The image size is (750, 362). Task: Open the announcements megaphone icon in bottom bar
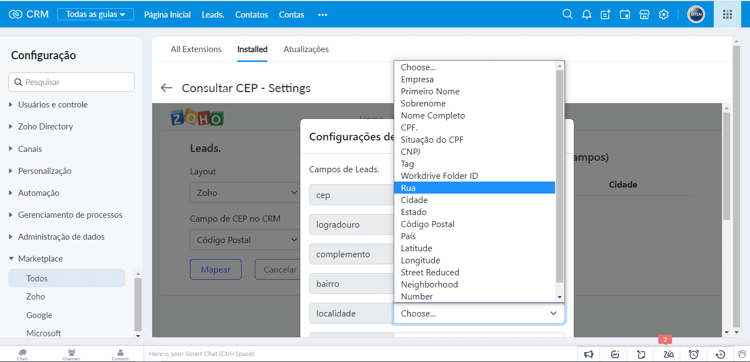pos(589,354)
